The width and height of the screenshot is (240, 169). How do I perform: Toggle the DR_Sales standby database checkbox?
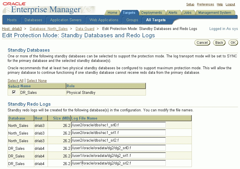point(14,92)
